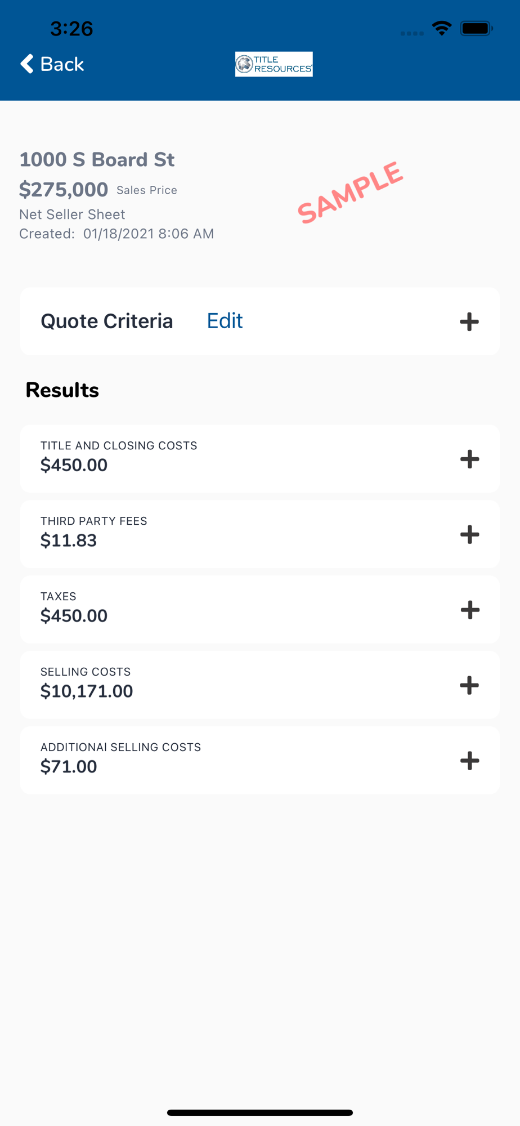520x1126 pixels.
Task: Tap the Title Resources logo
Action: tap(274, 64)
